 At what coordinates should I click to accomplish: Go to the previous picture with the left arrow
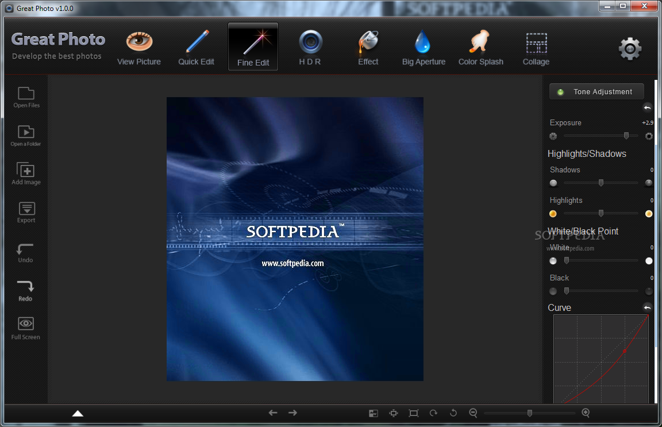pos(273,413)
